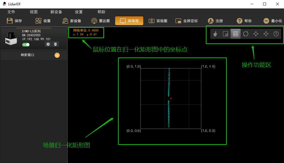Click the refresh rotate arrows icon
284x163 pixels.
coord(246,34)
